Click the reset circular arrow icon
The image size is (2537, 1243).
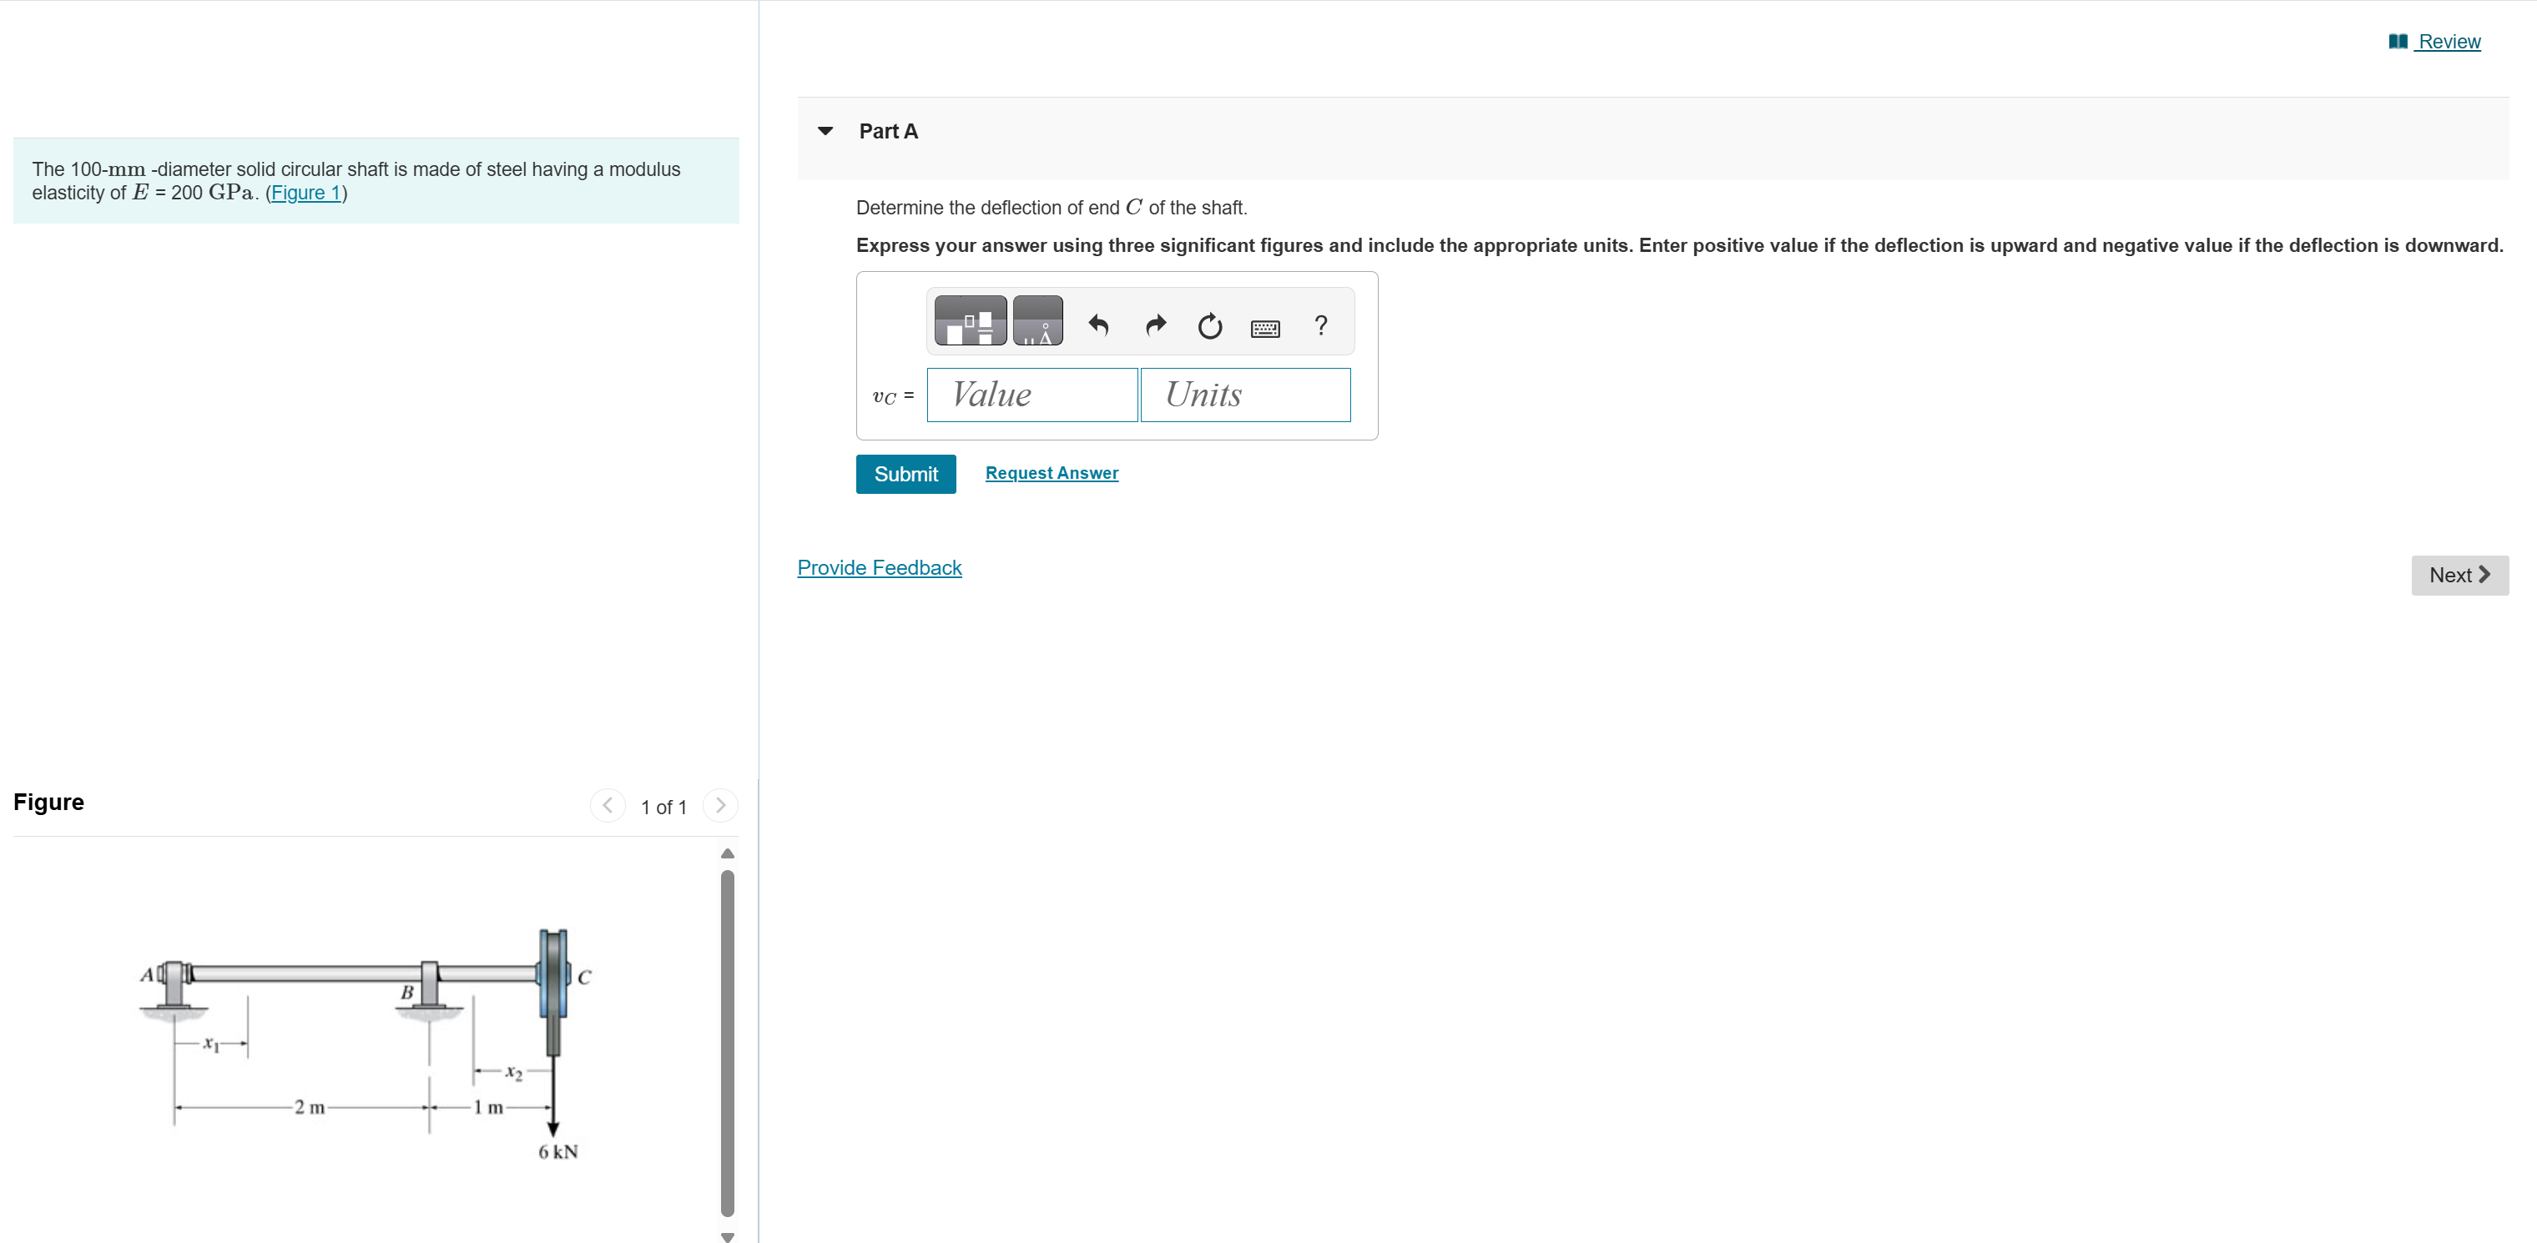coord(1210,325)
